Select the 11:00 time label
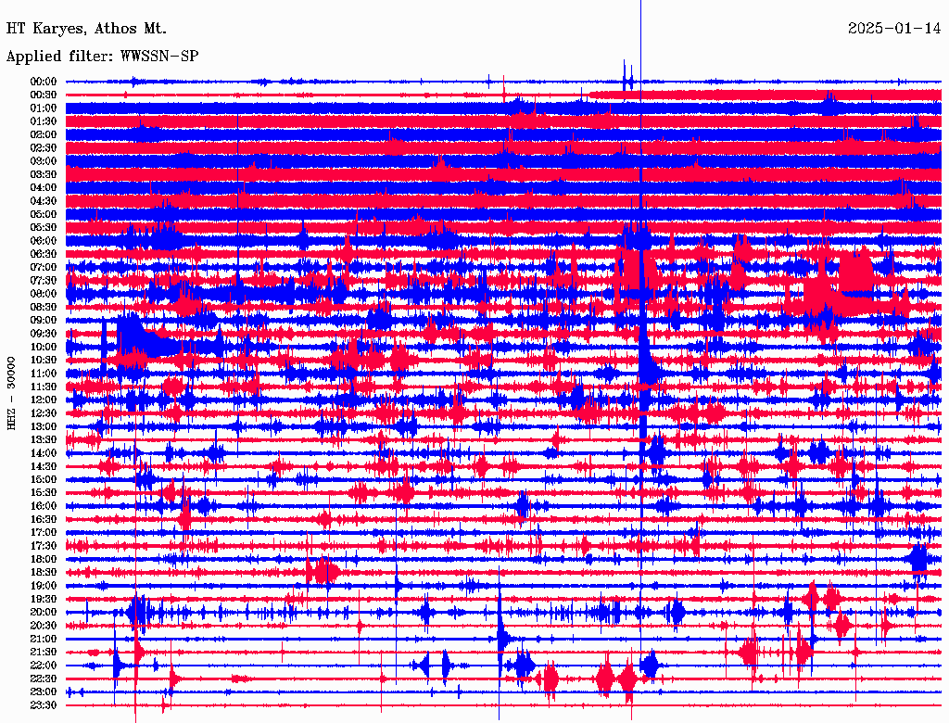The height and width of the screenshot is (723, 949). (x=44, y=374)
